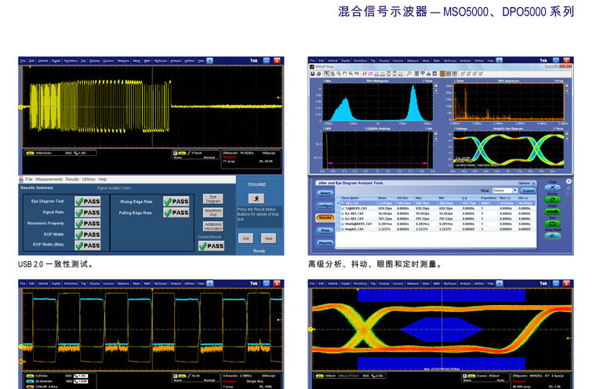Open Analyze menu in USB 2.0 scope window
Screen dimensions: 596x389
[x=176, y=60]
